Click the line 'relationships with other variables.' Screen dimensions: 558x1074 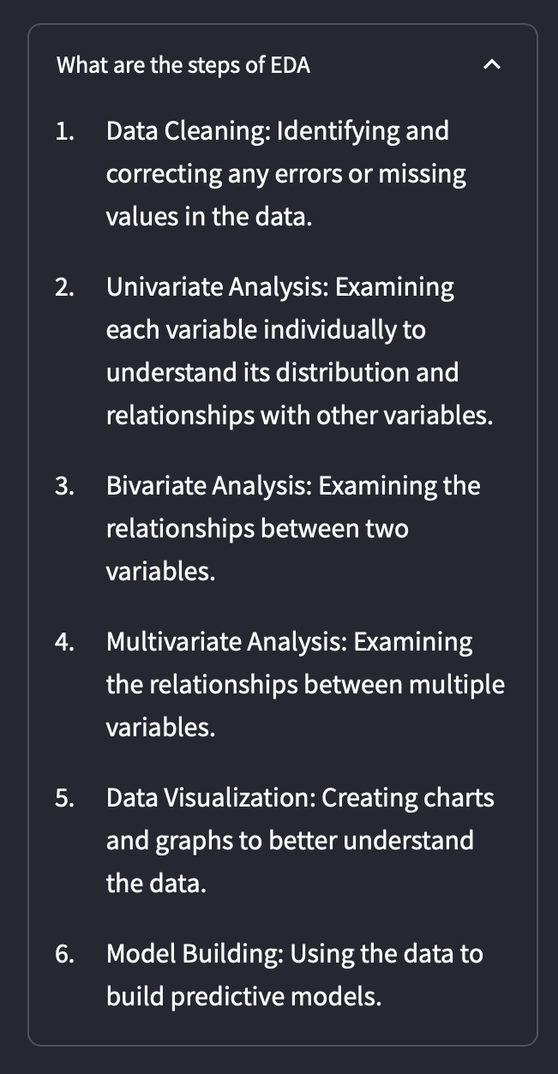300,416
